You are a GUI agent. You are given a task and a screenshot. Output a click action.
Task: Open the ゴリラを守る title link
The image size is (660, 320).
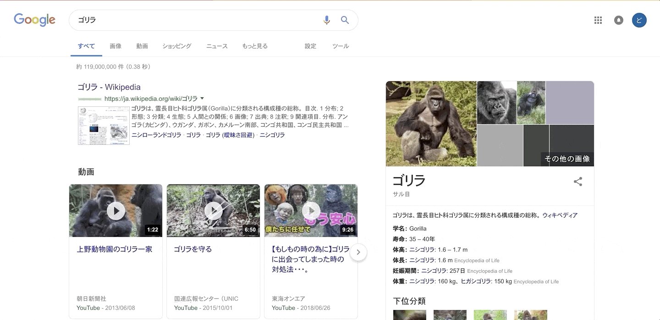[193, 249]
